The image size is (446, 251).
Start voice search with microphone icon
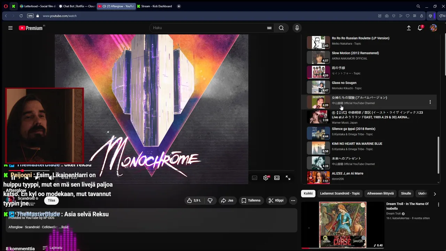click(x=297, y=28)
